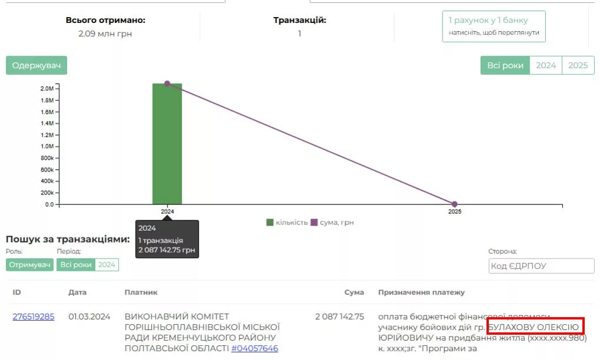The image size is (600, 360).
Task: Open transaction ID 276519285 link
Action: pyautogui.click(x=34, y=317)
